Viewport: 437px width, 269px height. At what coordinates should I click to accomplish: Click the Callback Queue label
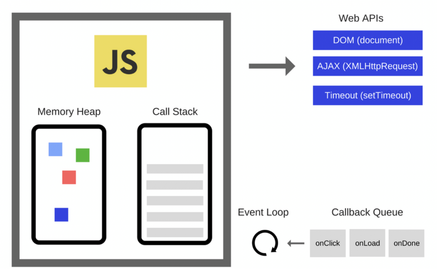(x=367, y=212)
